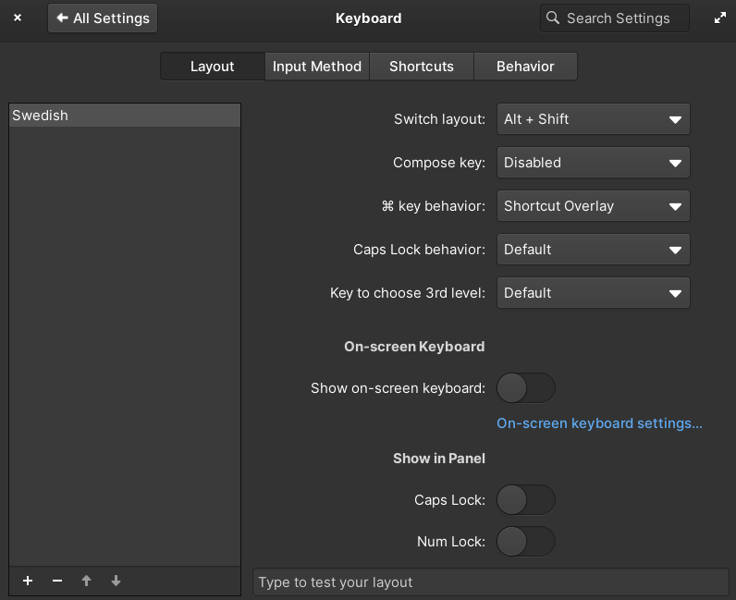736x600 pixels.
Task: Close the Keyboard settings window
Action: click(18, 18)
